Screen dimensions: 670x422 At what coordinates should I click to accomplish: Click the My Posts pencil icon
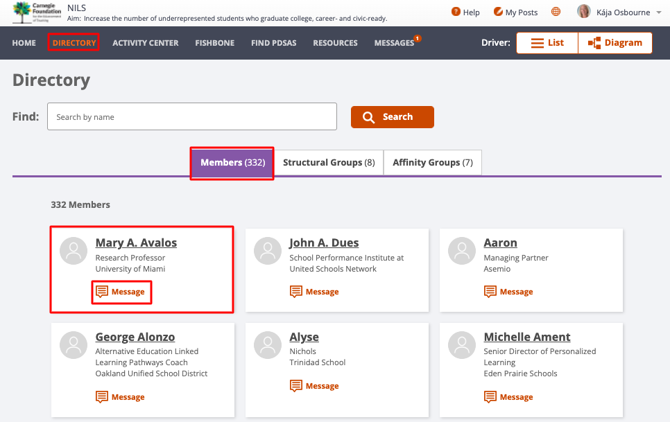(x=498, y=12)
